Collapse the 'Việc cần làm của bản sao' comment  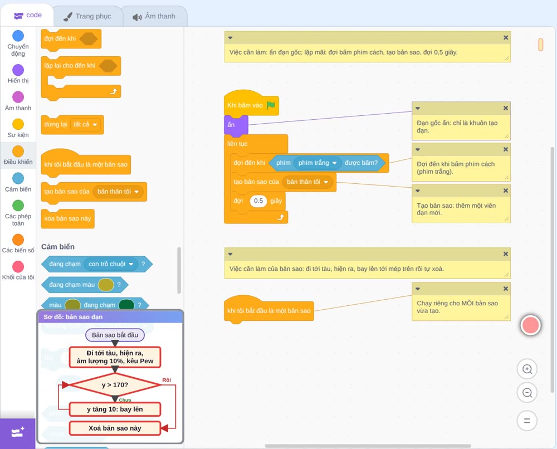pos(230,254)
